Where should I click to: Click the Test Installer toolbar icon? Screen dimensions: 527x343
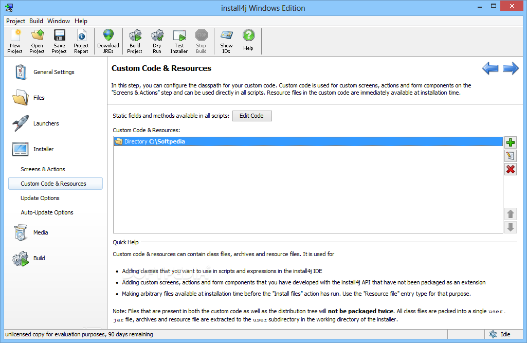click(x=179, y=41)
